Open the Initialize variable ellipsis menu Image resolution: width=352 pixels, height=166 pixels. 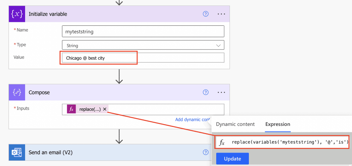tap(221, 14)
